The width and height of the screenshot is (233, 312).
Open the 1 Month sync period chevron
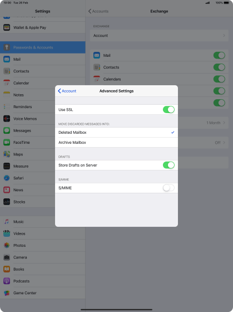coord(224,123)
